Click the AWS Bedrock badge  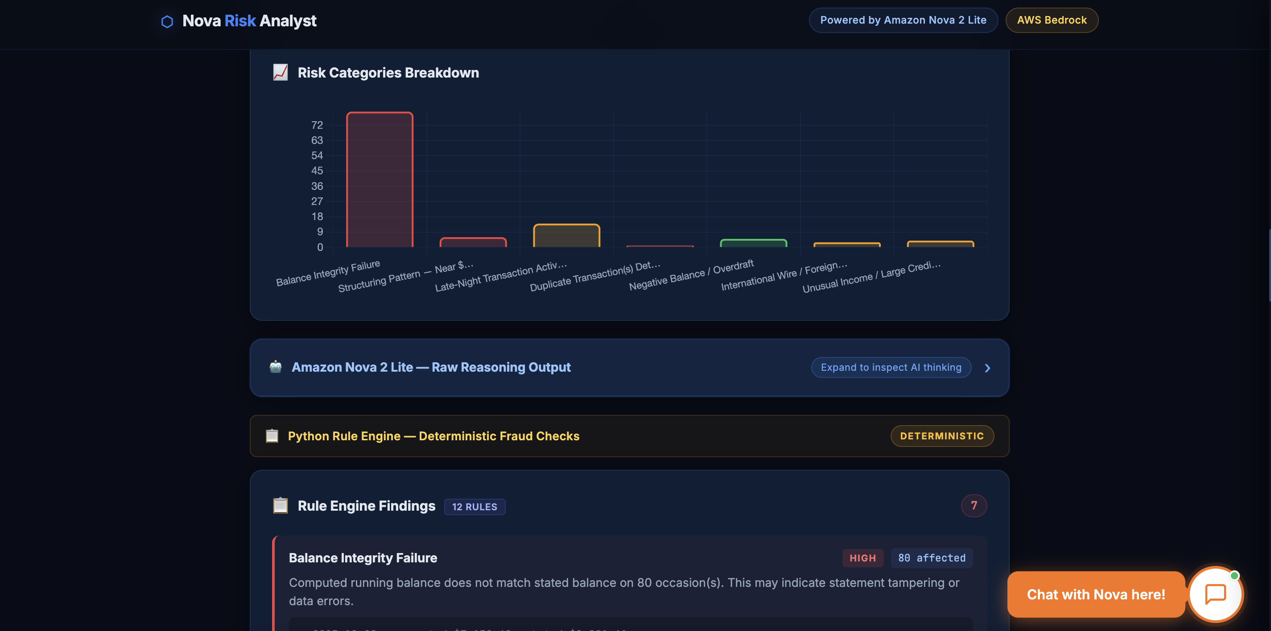[1052, 20]
